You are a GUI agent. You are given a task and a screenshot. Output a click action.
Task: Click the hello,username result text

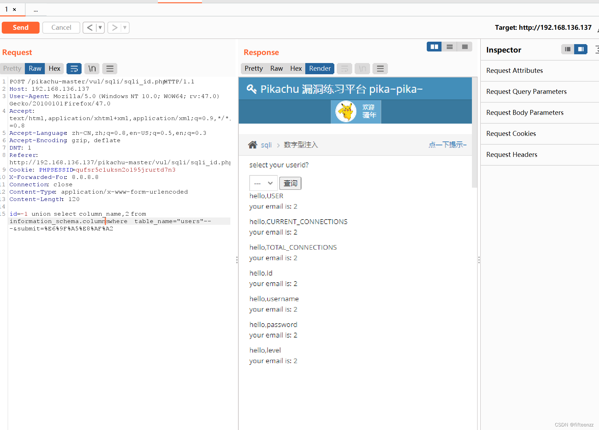coord(274,299)
